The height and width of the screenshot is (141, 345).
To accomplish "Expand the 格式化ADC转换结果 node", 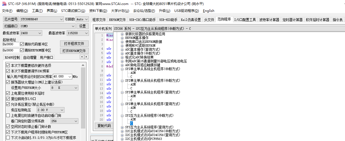I will (x=122, y=57).
